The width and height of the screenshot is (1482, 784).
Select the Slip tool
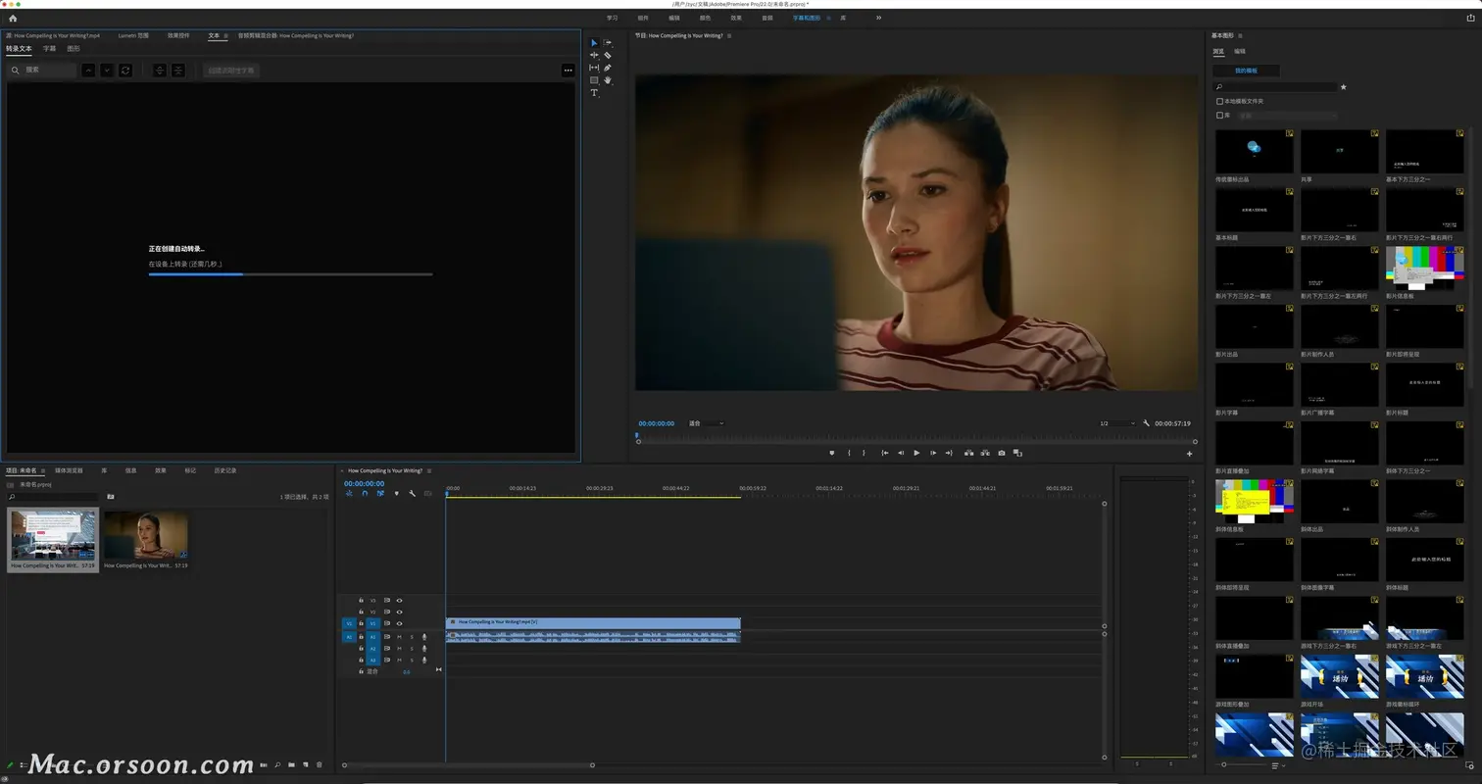(594, 68)
